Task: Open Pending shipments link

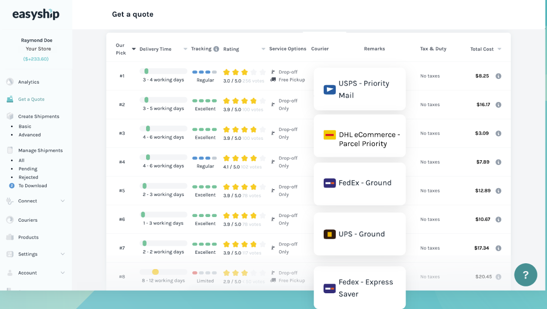Action: (x=28, y=169)
